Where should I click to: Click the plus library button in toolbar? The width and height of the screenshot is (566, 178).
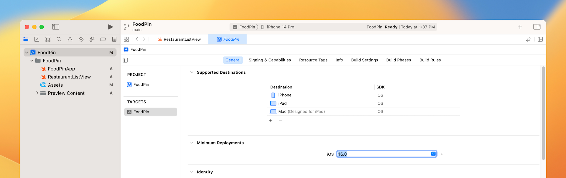click(x=520, y=27)
